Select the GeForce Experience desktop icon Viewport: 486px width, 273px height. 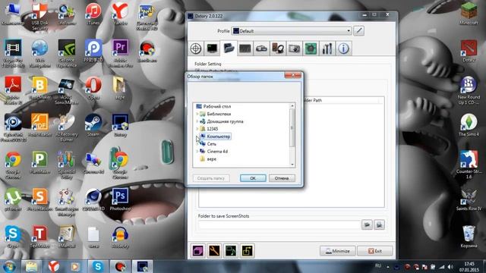click(66, 52)
